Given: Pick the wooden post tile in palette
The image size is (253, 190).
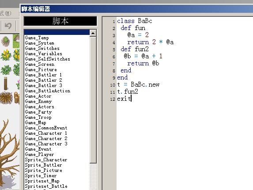Looking at the screenshot, I should pyautogui.click(x=5, y=84).
